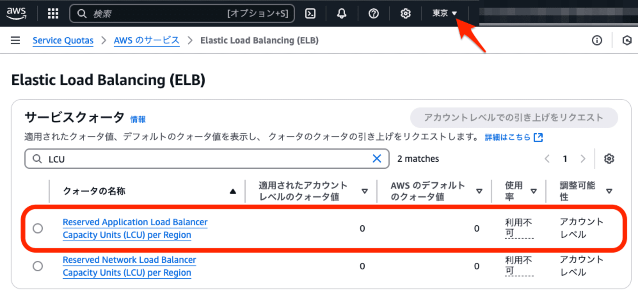This screenshot has height=300, width=638.
Task: Launch the CloudShell terminal icon
Action: (x=310, y=13)
